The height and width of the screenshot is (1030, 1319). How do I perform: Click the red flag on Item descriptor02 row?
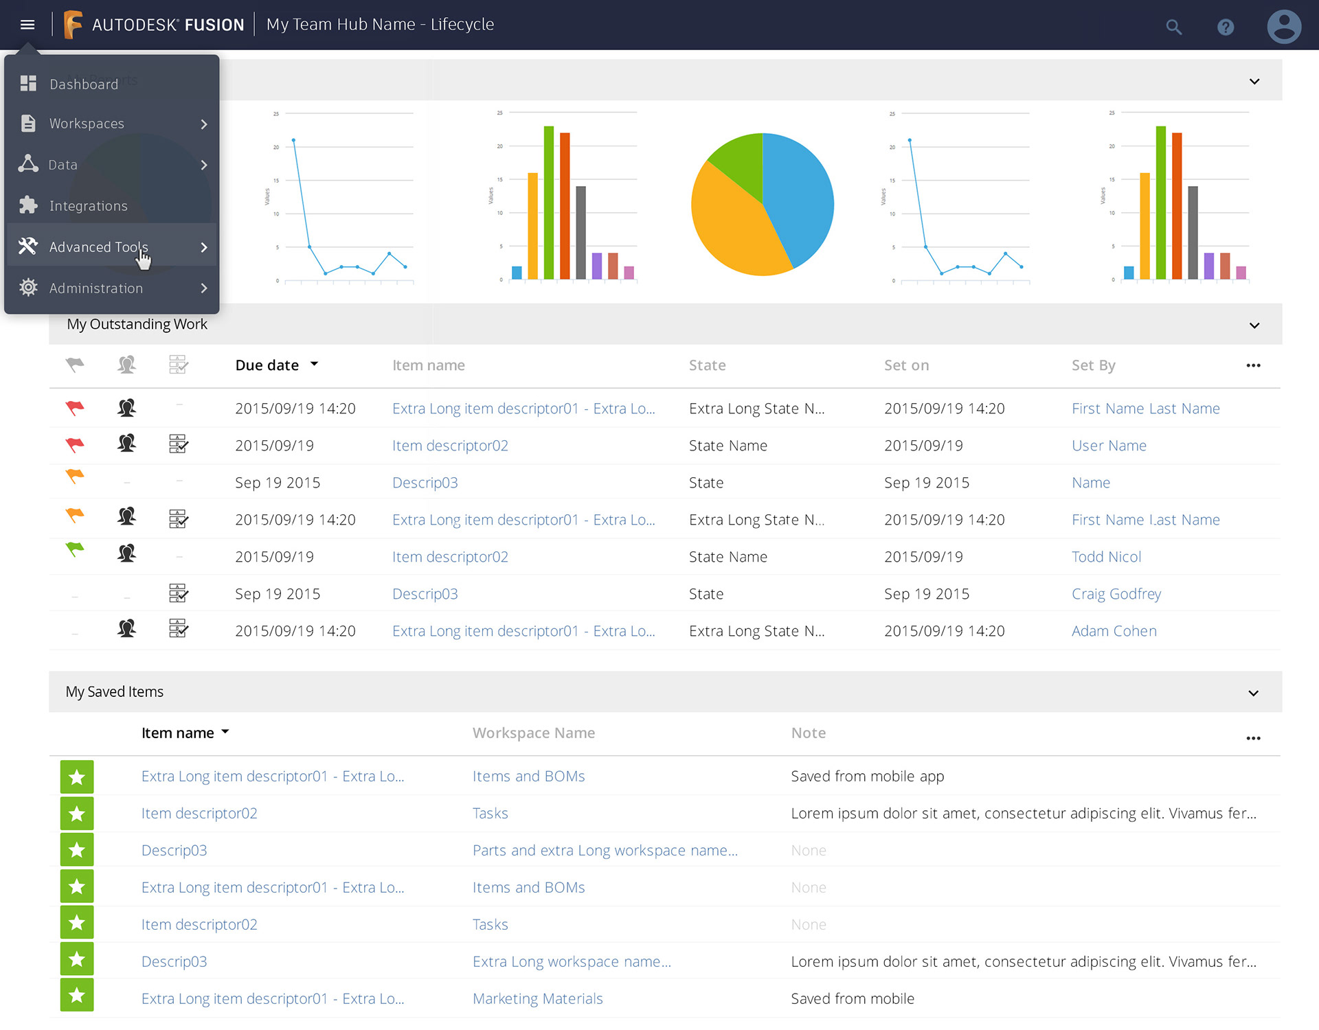pyautogui.click(x=74, y=445)
